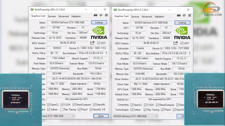Viewport: 225px width, 126px height.
Task: Toggle the UEFI checkbox in the 3GB window
Action: tap(98, 43)
